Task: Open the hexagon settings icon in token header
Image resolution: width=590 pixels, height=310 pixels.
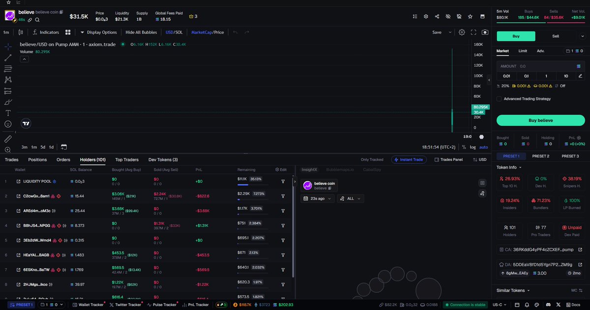Action: click(426, 16)
